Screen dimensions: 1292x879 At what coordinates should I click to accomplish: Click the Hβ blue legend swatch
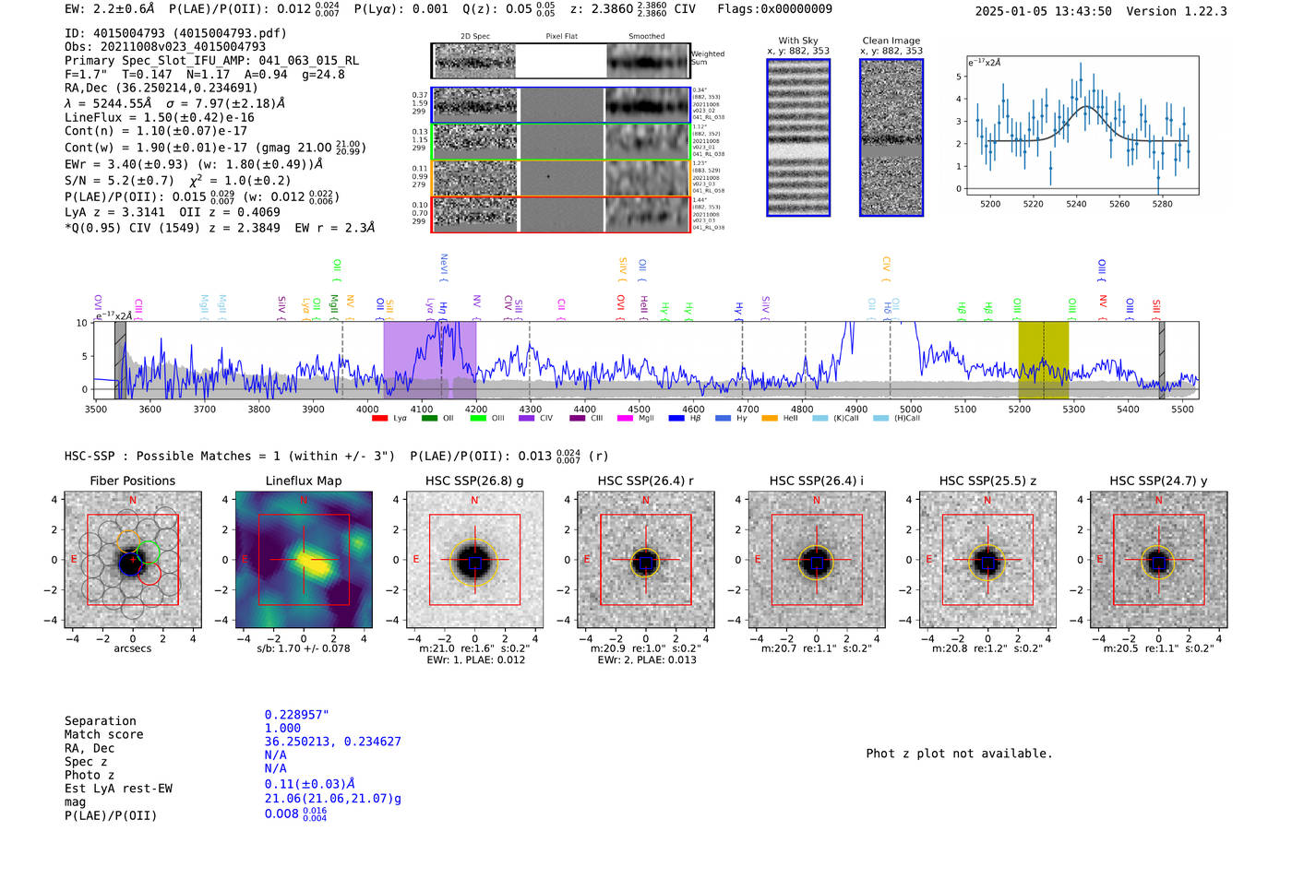click(676, 419)
